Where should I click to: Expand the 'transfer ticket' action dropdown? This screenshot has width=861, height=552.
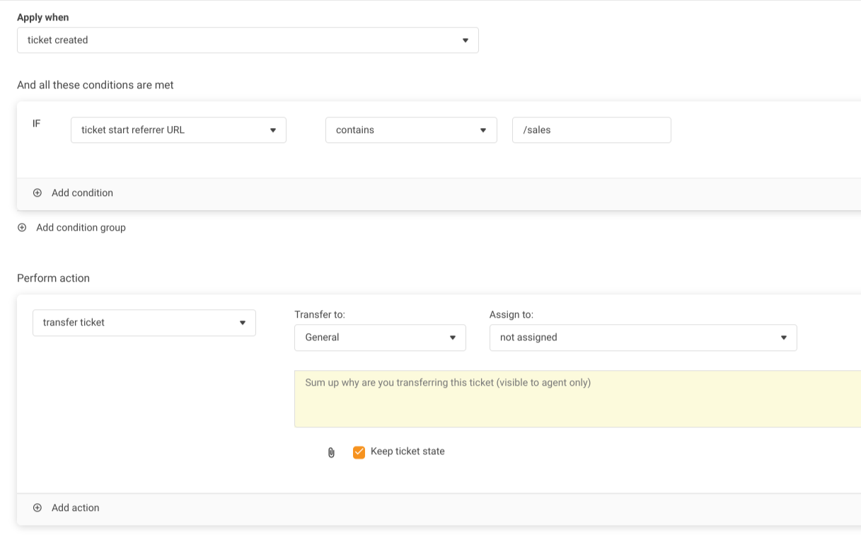[x=144, y=323]
